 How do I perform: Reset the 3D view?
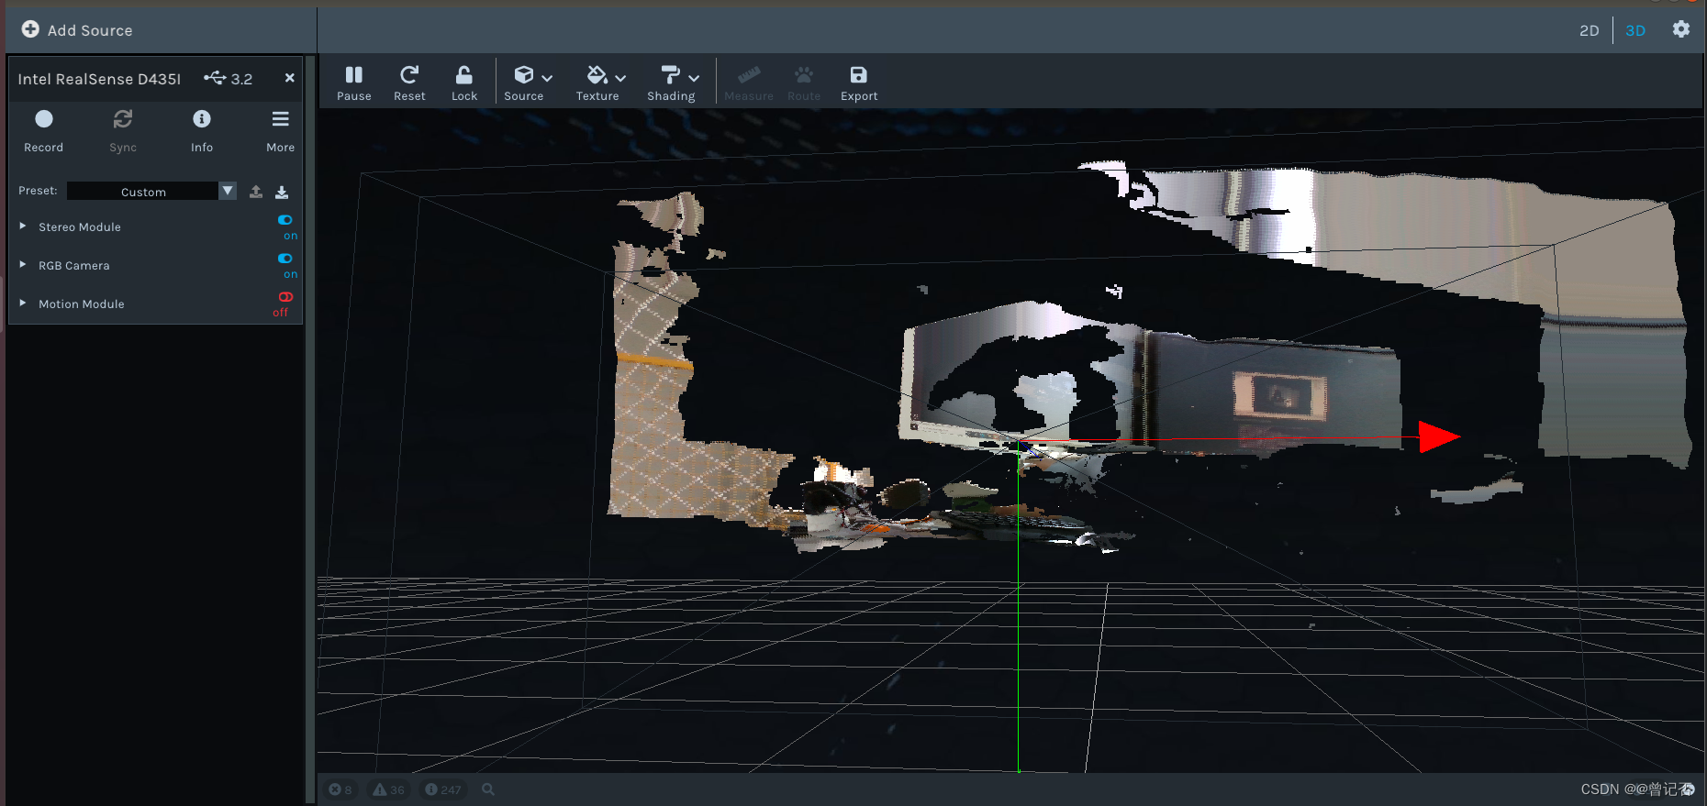409,83
